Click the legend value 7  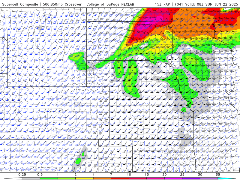click(x=111, y=175)
